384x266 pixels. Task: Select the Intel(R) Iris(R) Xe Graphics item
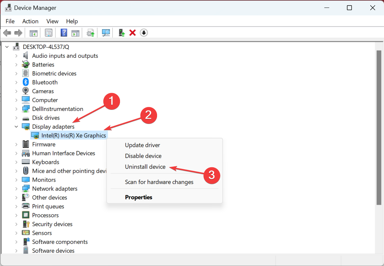74,135
